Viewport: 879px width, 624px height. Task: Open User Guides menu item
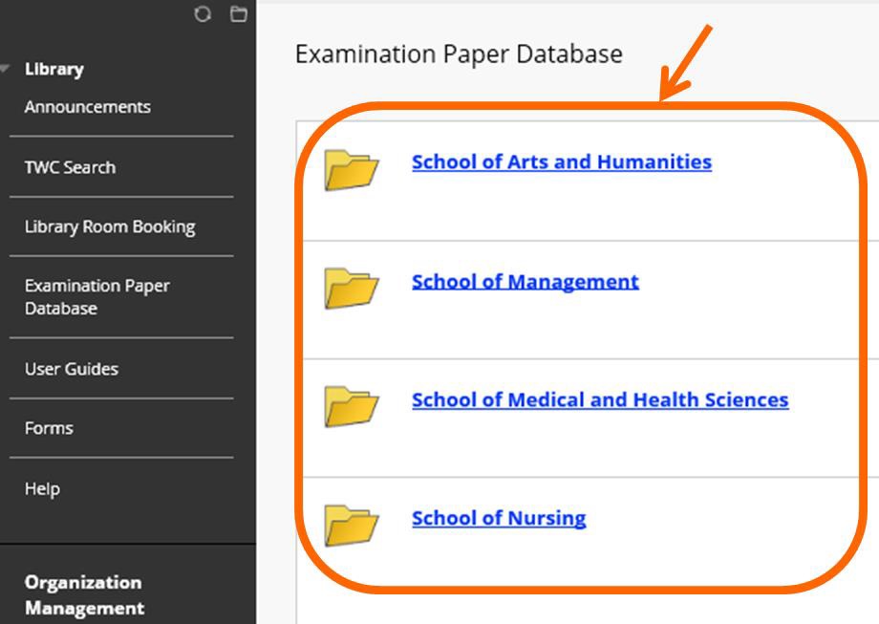(72, 369)
